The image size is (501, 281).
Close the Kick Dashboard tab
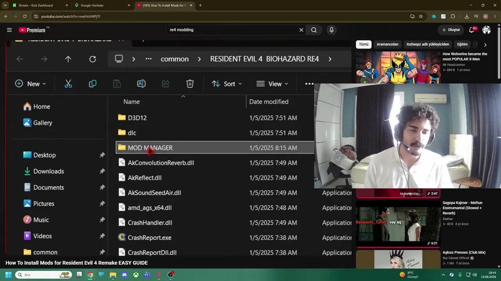coord(67,5)
